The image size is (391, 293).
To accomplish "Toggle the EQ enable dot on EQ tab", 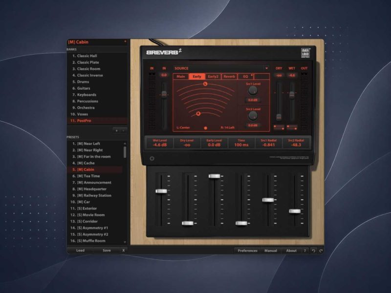I will [251, 75].
